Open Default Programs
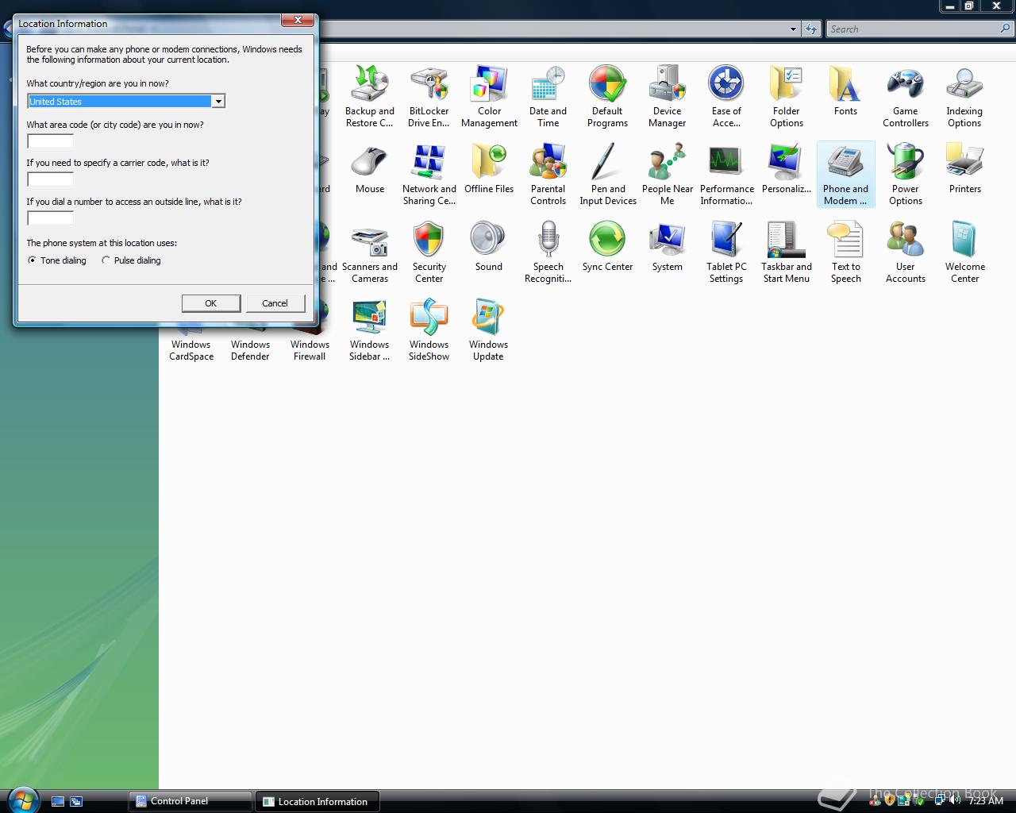 point(607,97)
